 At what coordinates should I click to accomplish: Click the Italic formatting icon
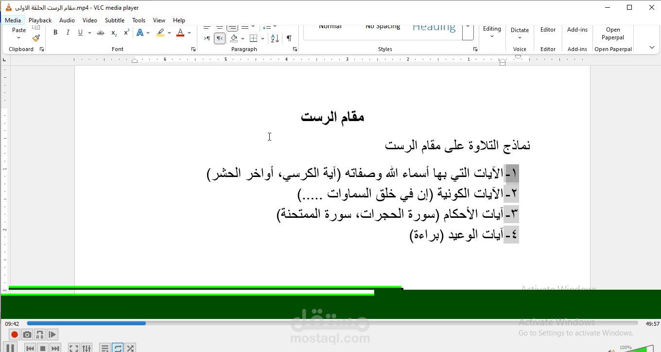(x=68, y=33)
